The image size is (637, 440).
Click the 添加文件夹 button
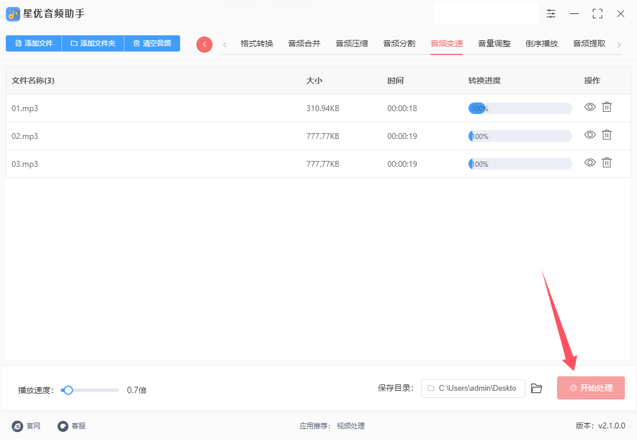click(93, 43)
